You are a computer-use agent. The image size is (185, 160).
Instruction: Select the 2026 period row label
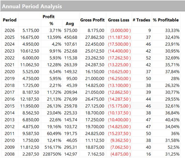10,30
